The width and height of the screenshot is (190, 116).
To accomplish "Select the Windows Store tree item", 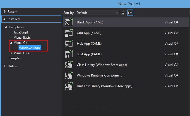I will (x=30, y=48).
